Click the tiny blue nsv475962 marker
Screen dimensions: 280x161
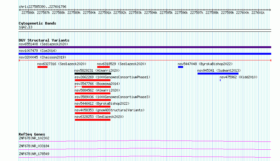220,80
